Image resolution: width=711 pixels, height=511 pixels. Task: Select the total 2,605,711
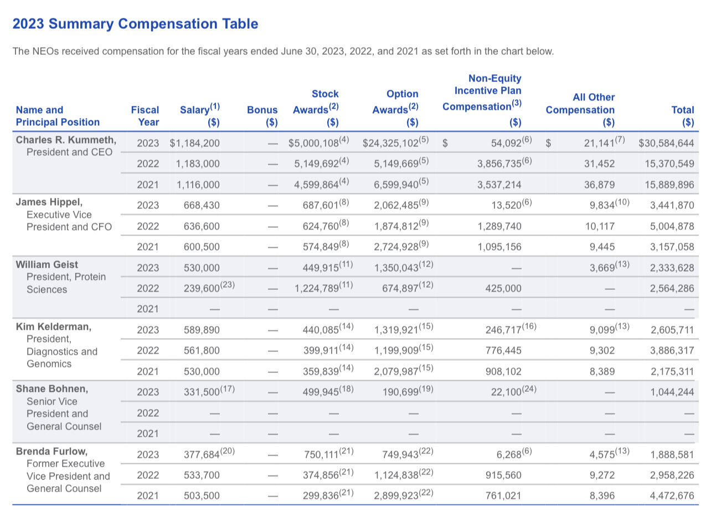tap(672, 330)
